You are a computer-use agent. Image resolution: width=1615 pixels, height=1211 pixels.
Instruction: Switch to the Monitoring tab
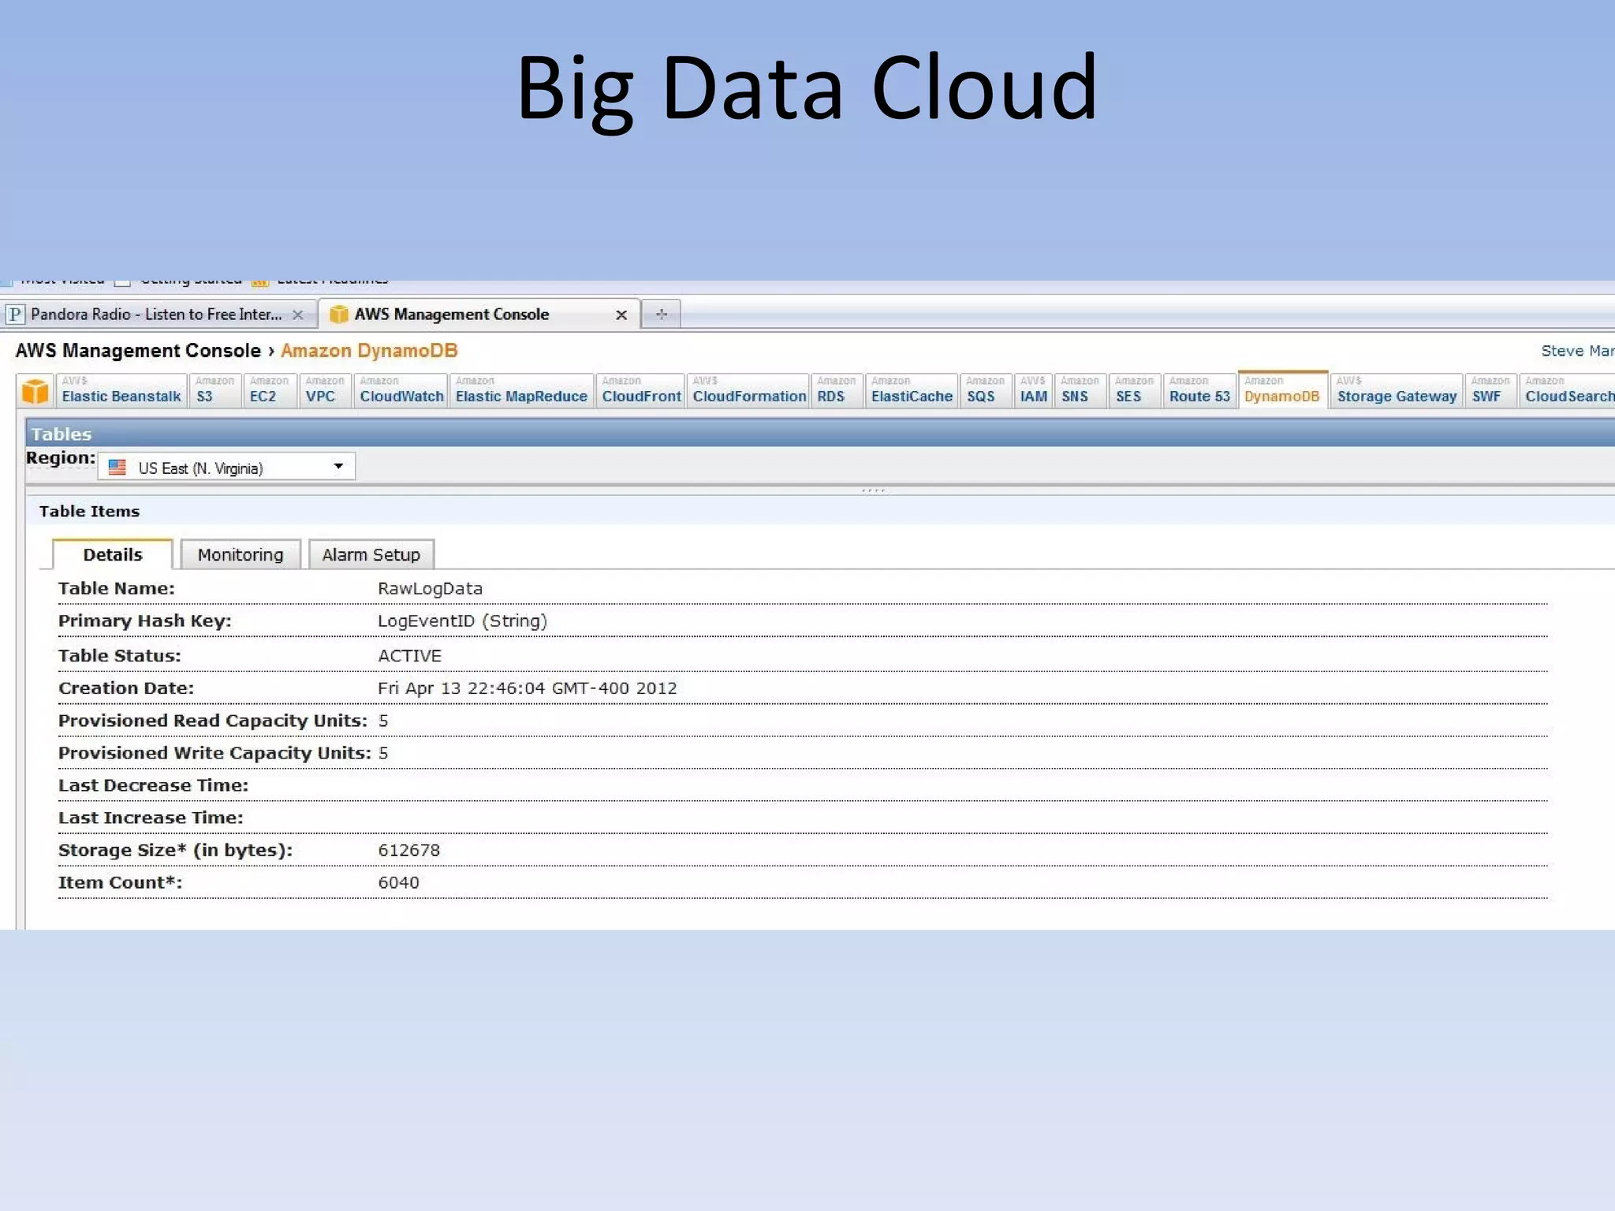tap(241, 554)
